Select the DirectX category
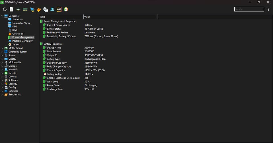The height and width of the screenshot is (143, 273). [12, 73]
